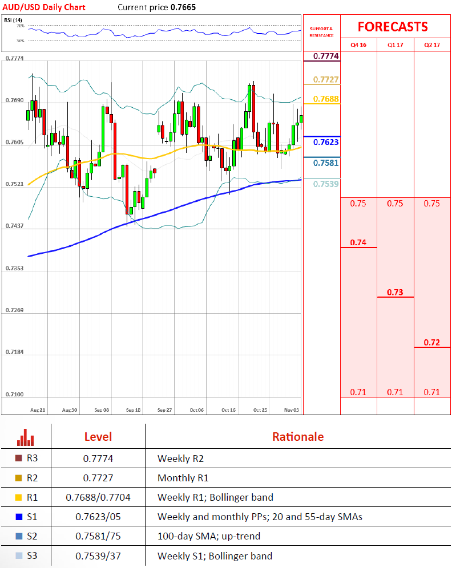This screenshot has height=568, width=456.
Task: Select the Q1 17 forecast column header
Action: point(395,45)
